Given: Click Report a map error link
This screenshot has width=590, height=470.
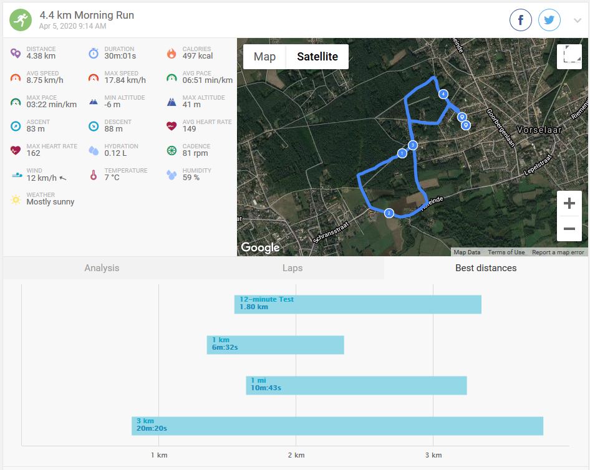Looking at the screenshot, I should click(558, 252).
